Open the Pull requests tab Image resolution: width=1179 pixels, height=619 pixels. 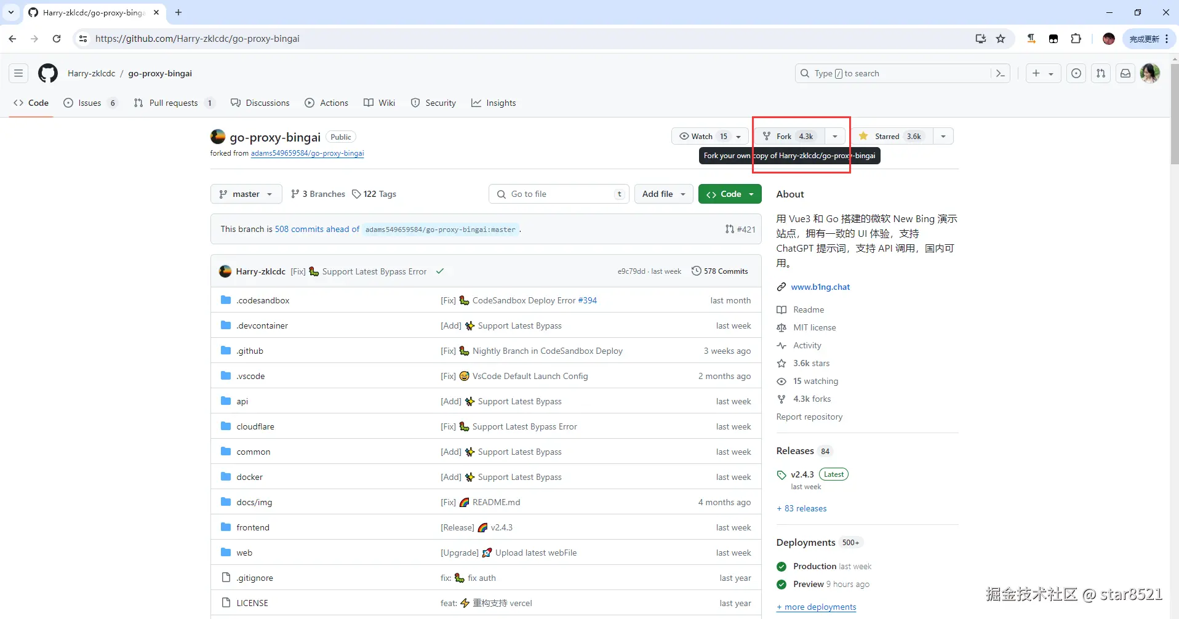pyautogui.click(x=174, y=103)
